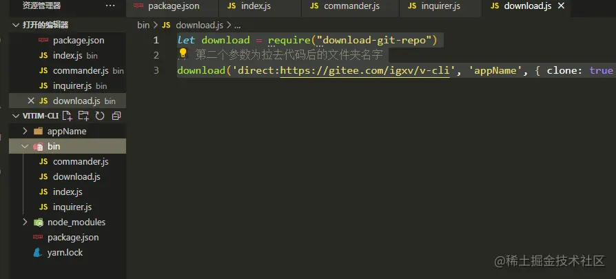Click JS icon of commander.js in bin folder tree
This screenshot has width=616, height=279.
pyautogui.click(x=43, y=161)
